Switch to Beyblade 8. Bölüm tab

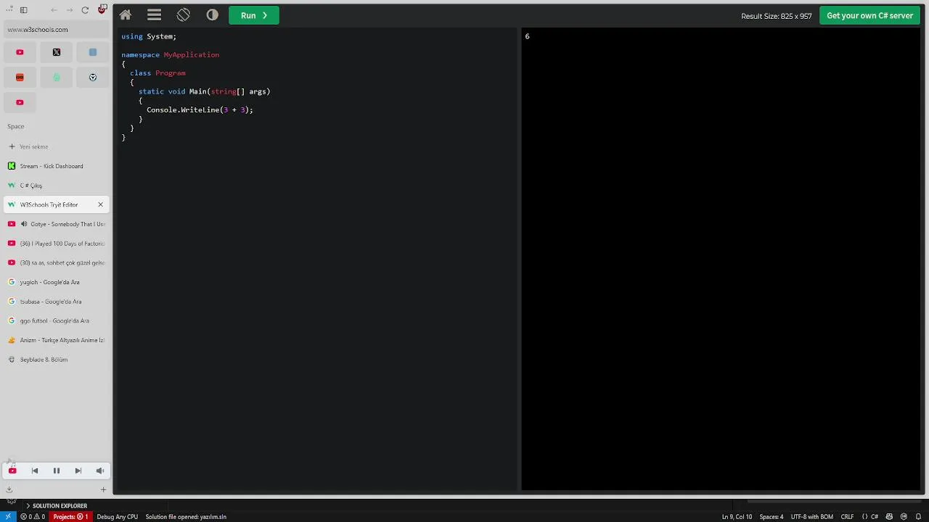[x=57, y=360]
